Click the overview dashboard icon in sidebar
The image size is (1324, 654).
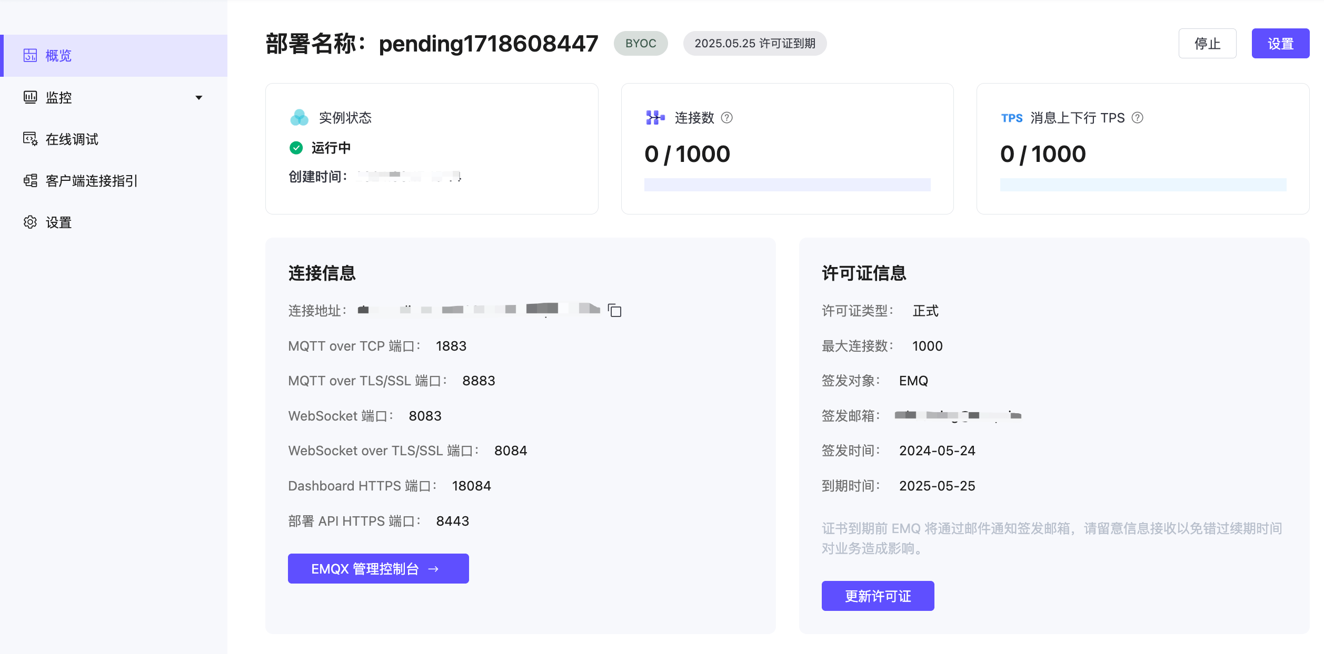(x=30, y=55)
